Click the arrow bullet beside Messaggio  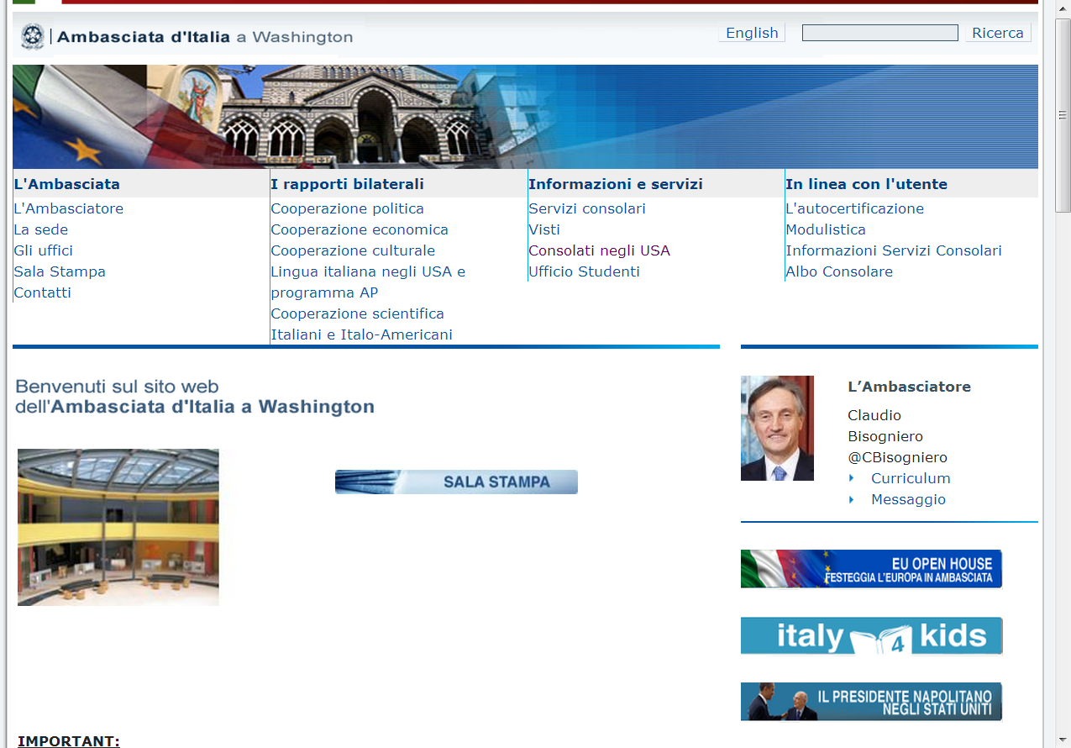pos(852,499)
